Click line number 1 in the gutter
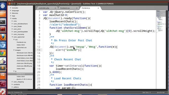Image resolution: width=169 pixels, height=95 pixels. [x=39, y=12]
